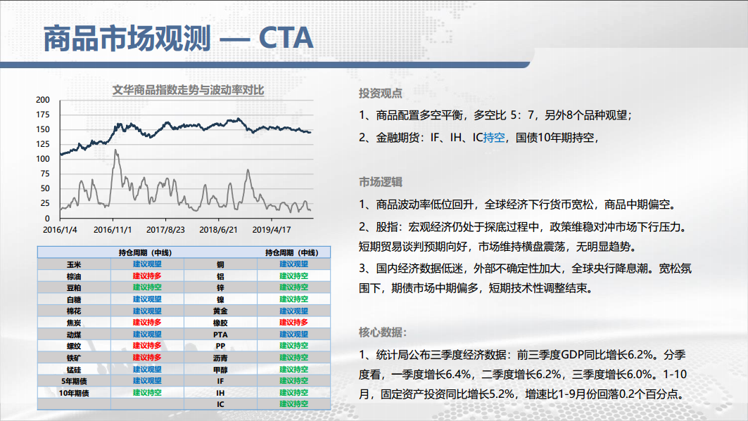The width and height of the screenshot is (748, 421).
Task: Click the 甲醇 cell in the table
Action: [x=220, y=370]
